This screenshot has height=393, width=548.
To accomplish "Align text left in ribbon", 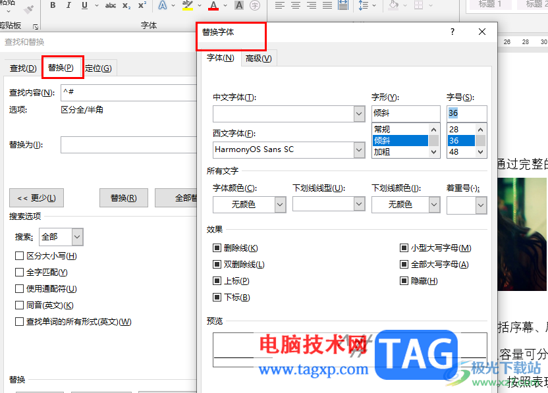I will tap(279, 5).
